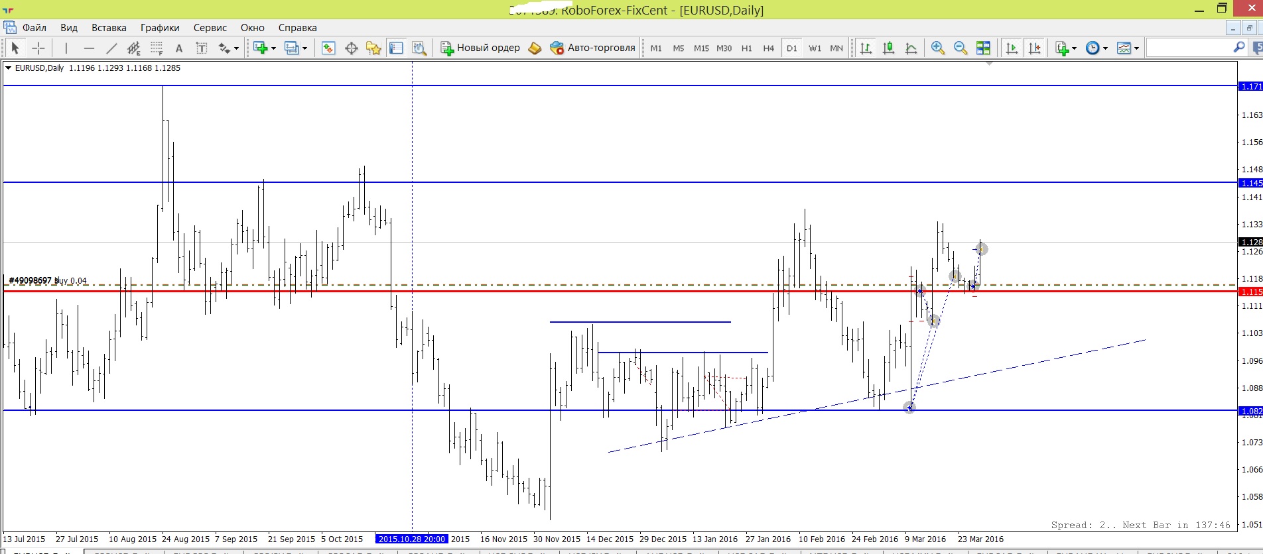
Task: Switch to the W1 timeframe
Action: [815, 48]
